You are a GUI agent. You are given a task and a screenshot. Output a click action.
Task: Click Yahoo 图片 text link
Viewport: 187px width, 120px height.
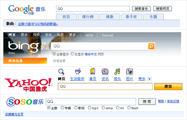(x=130, y=79)
